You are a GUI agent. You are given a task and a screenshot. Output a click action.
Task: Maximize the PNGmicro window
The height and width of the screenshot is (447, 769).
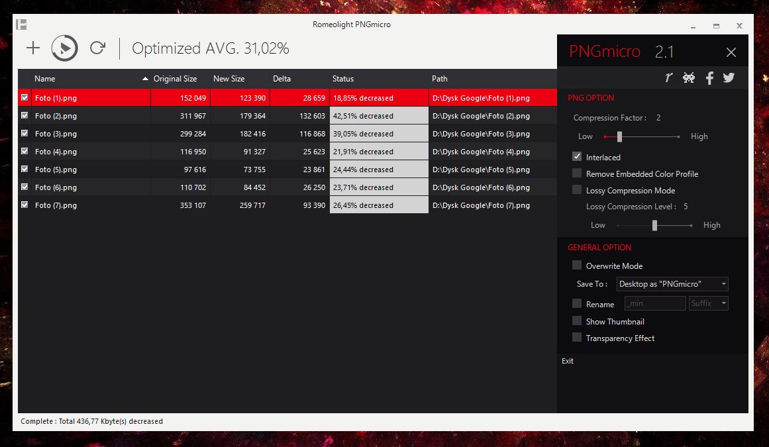tap(716, 26)
